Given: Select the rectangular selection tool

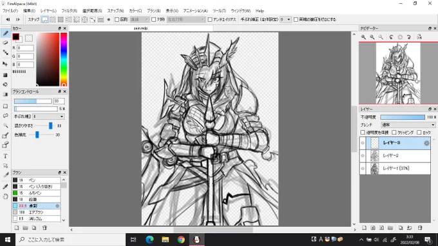Looking at the screenshot, I should [x=5, y=106].
